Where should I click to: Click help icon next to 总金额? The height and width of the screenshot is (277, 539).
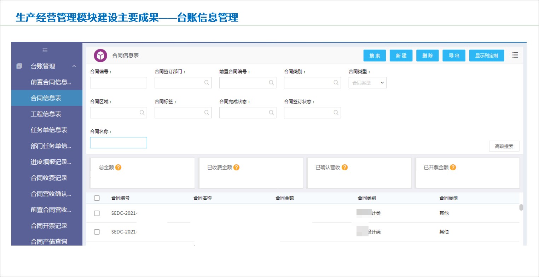[118, 167]
